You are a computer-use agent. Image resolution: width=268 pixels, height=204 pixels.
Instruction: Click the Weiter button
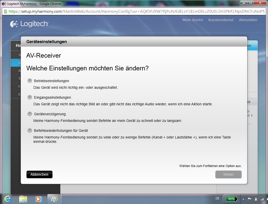click(228, 174)
